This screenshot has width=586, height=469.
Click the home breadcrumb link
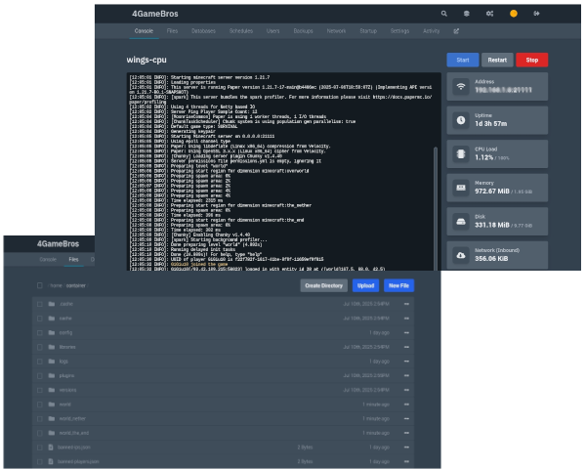pyautogui.click(x=56, y=286)
